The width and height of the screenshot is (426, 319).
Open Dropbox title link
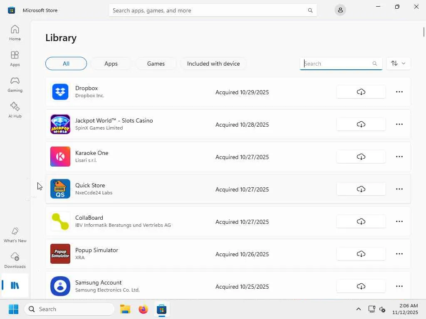[87, 88]
